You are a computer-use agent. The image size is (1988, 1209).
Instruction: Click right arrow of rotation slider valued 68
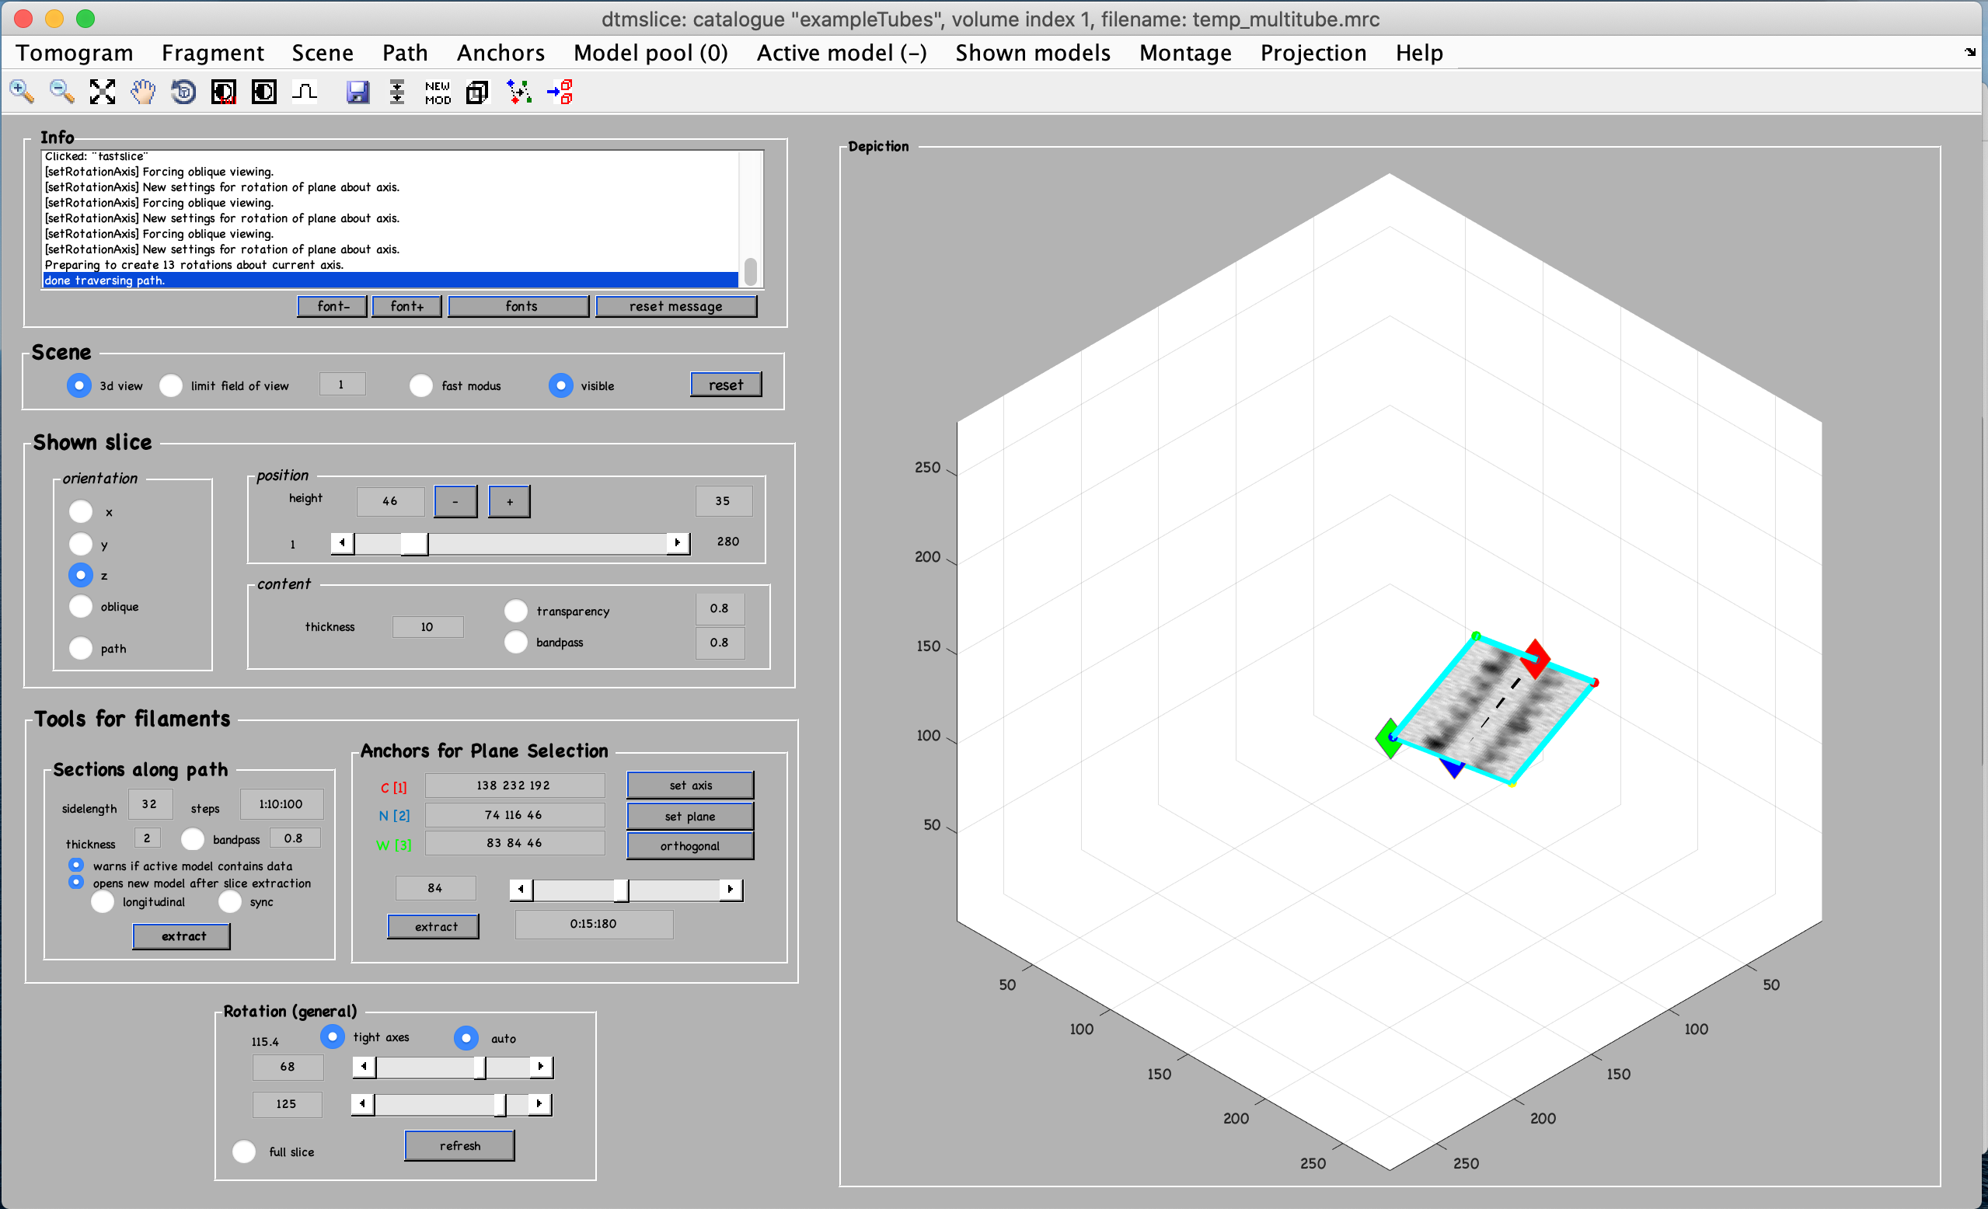[x=541, y=1067]
